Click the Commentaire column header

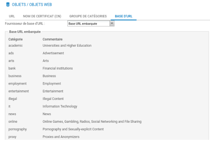(x=52, y=39)
